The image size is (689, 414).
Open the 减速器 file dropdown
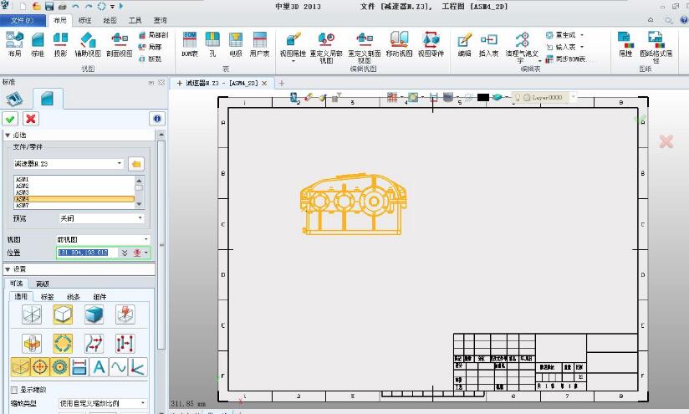pos(119,163)
